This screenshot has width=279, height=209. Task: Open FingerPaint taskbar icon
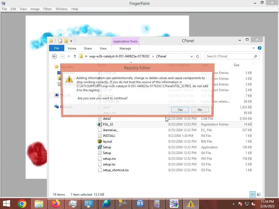coord(174,204)
